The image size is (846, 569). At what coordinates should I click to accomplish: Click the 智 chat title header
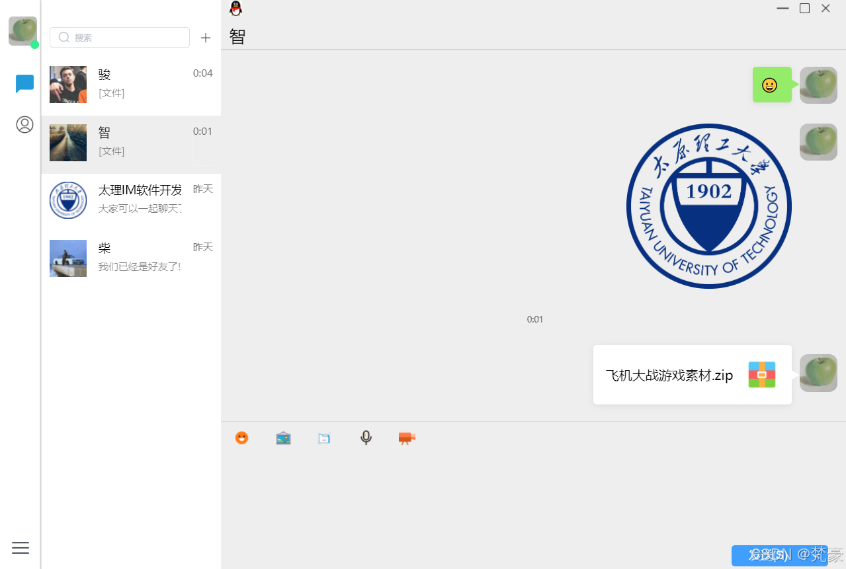[x=237, y=36]
